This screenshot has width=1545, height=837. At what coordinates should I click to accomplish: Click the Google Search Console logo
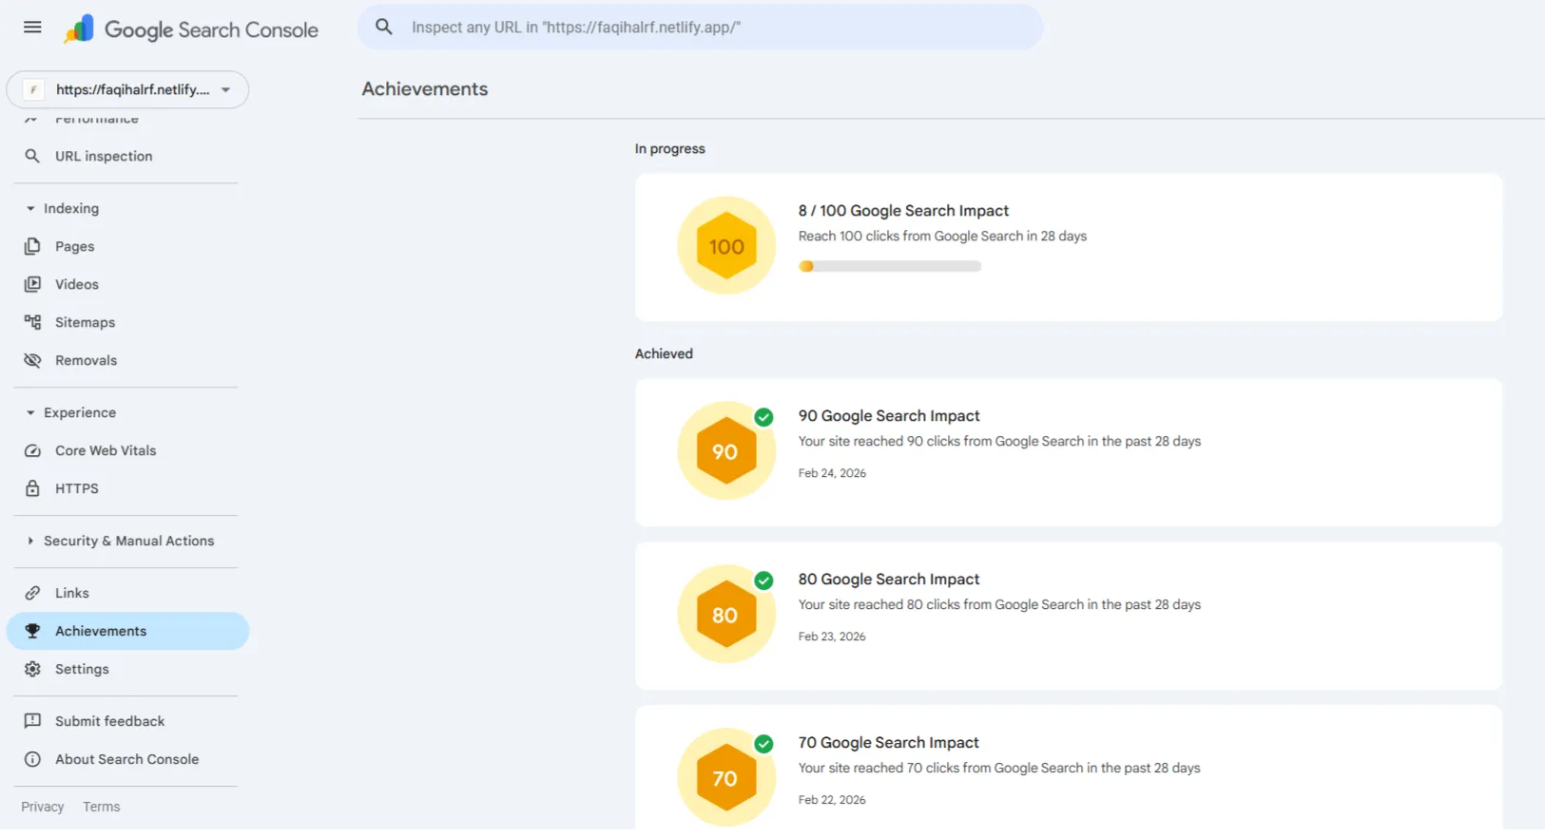tap(191, 29)
